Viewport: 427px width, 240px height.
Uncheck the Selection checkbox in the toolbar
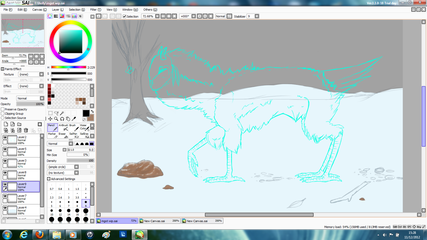tap(124, 16)
